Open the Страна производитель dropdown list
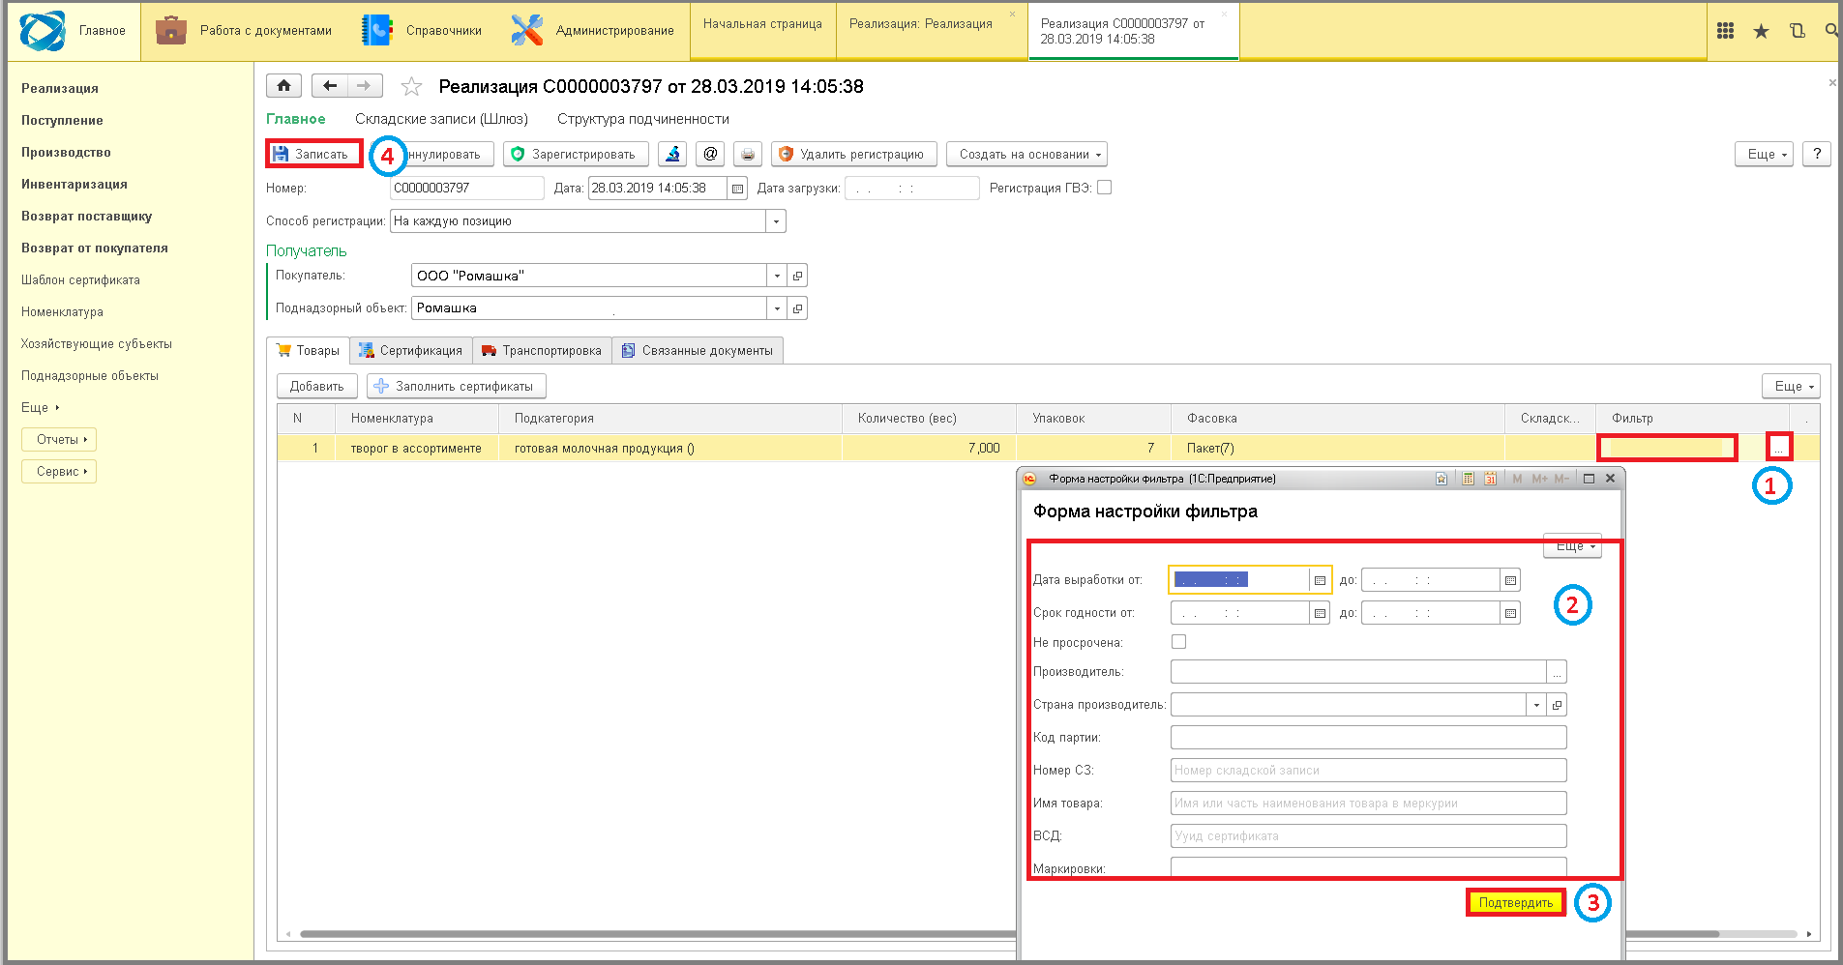Screen dimensions: 1843x965 pyautogui.click(x=1536, y=705)
